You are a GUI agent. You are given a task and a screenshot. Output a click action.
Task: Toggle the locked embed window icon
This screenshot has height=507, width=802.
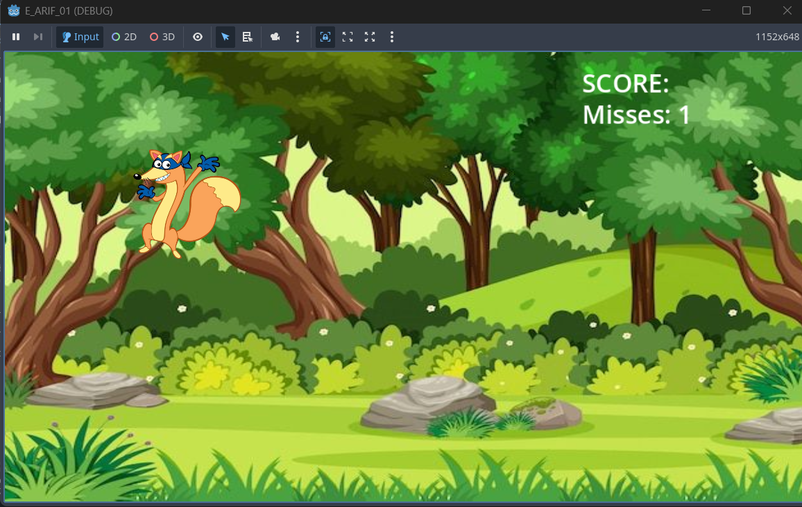[x=325, y=37]
